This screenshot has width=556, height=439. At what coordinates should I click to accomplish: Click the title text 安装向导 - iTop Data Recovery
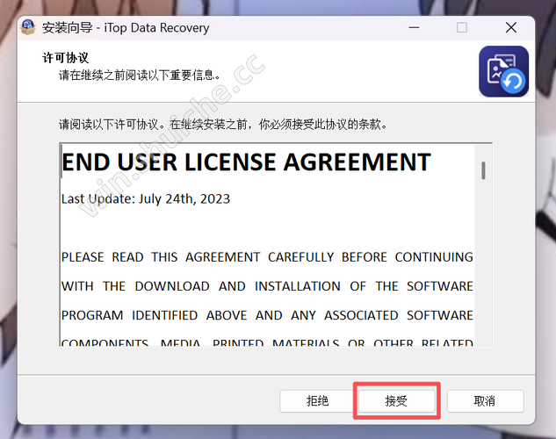coord(126,27)
